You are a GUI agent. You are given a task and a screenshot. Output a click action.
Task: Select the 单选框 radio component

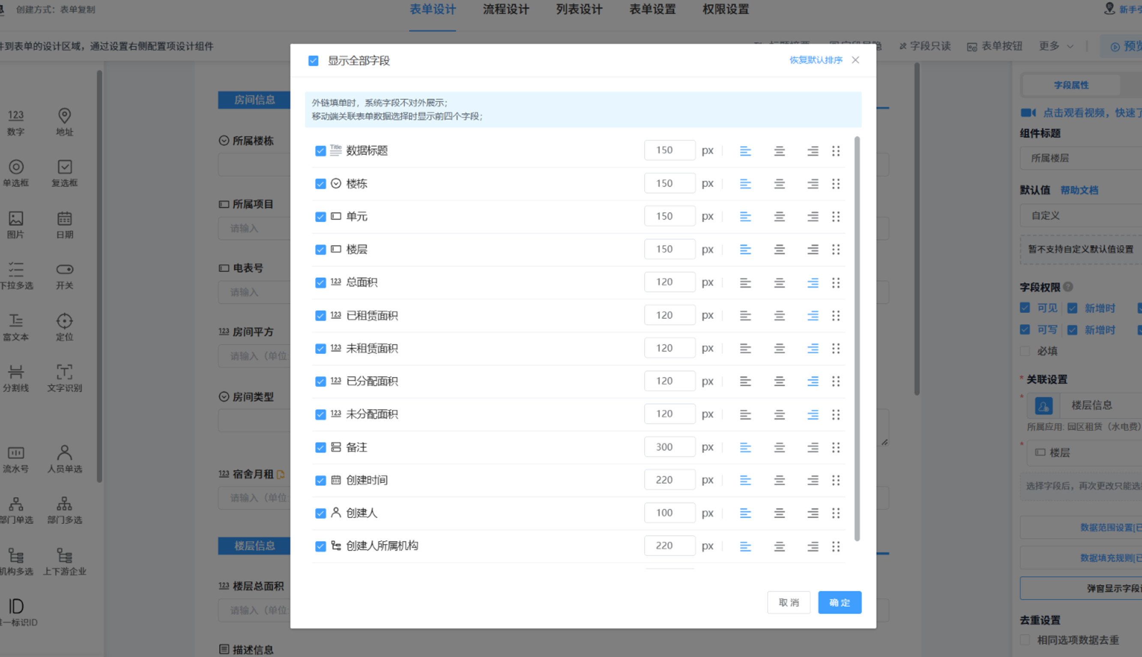16,173
